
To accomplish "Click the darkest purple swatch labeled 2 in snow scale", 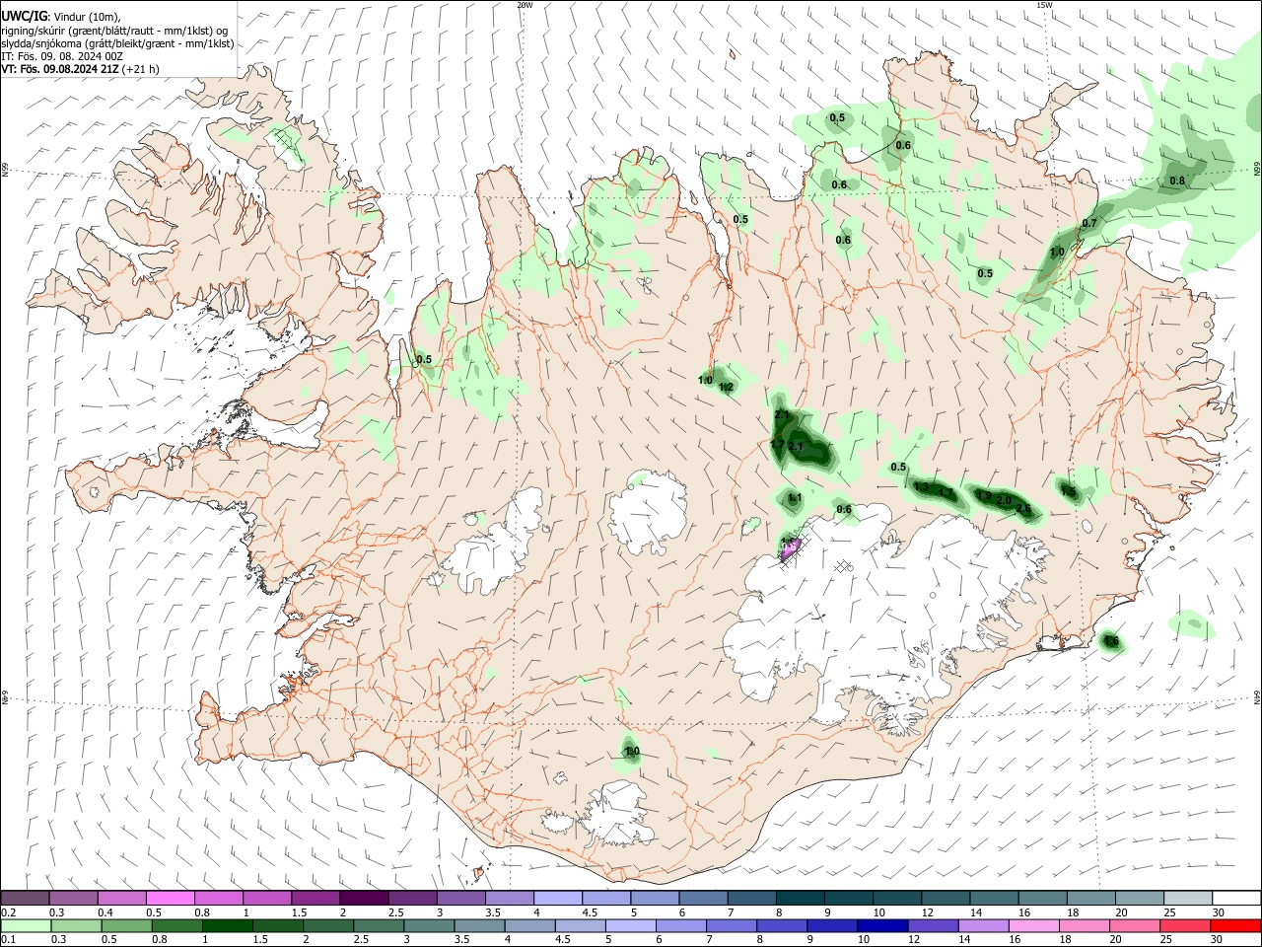I will point(364,898).
